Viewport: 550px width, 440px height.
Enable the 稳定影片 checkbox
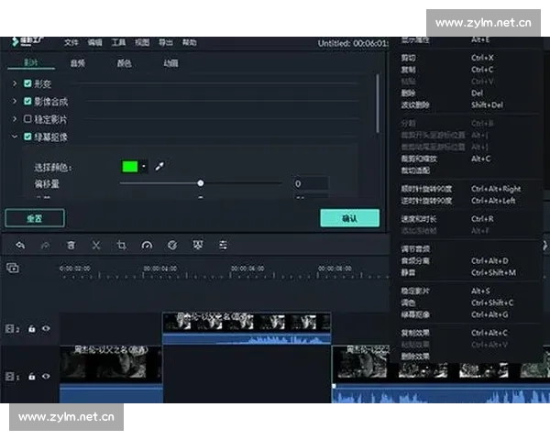[x=27, y=119]
